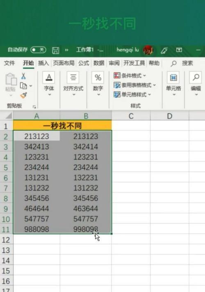Click the selection fill handle at B11 corner
This screenshot has width=205, height=292.
coord(112,234)
